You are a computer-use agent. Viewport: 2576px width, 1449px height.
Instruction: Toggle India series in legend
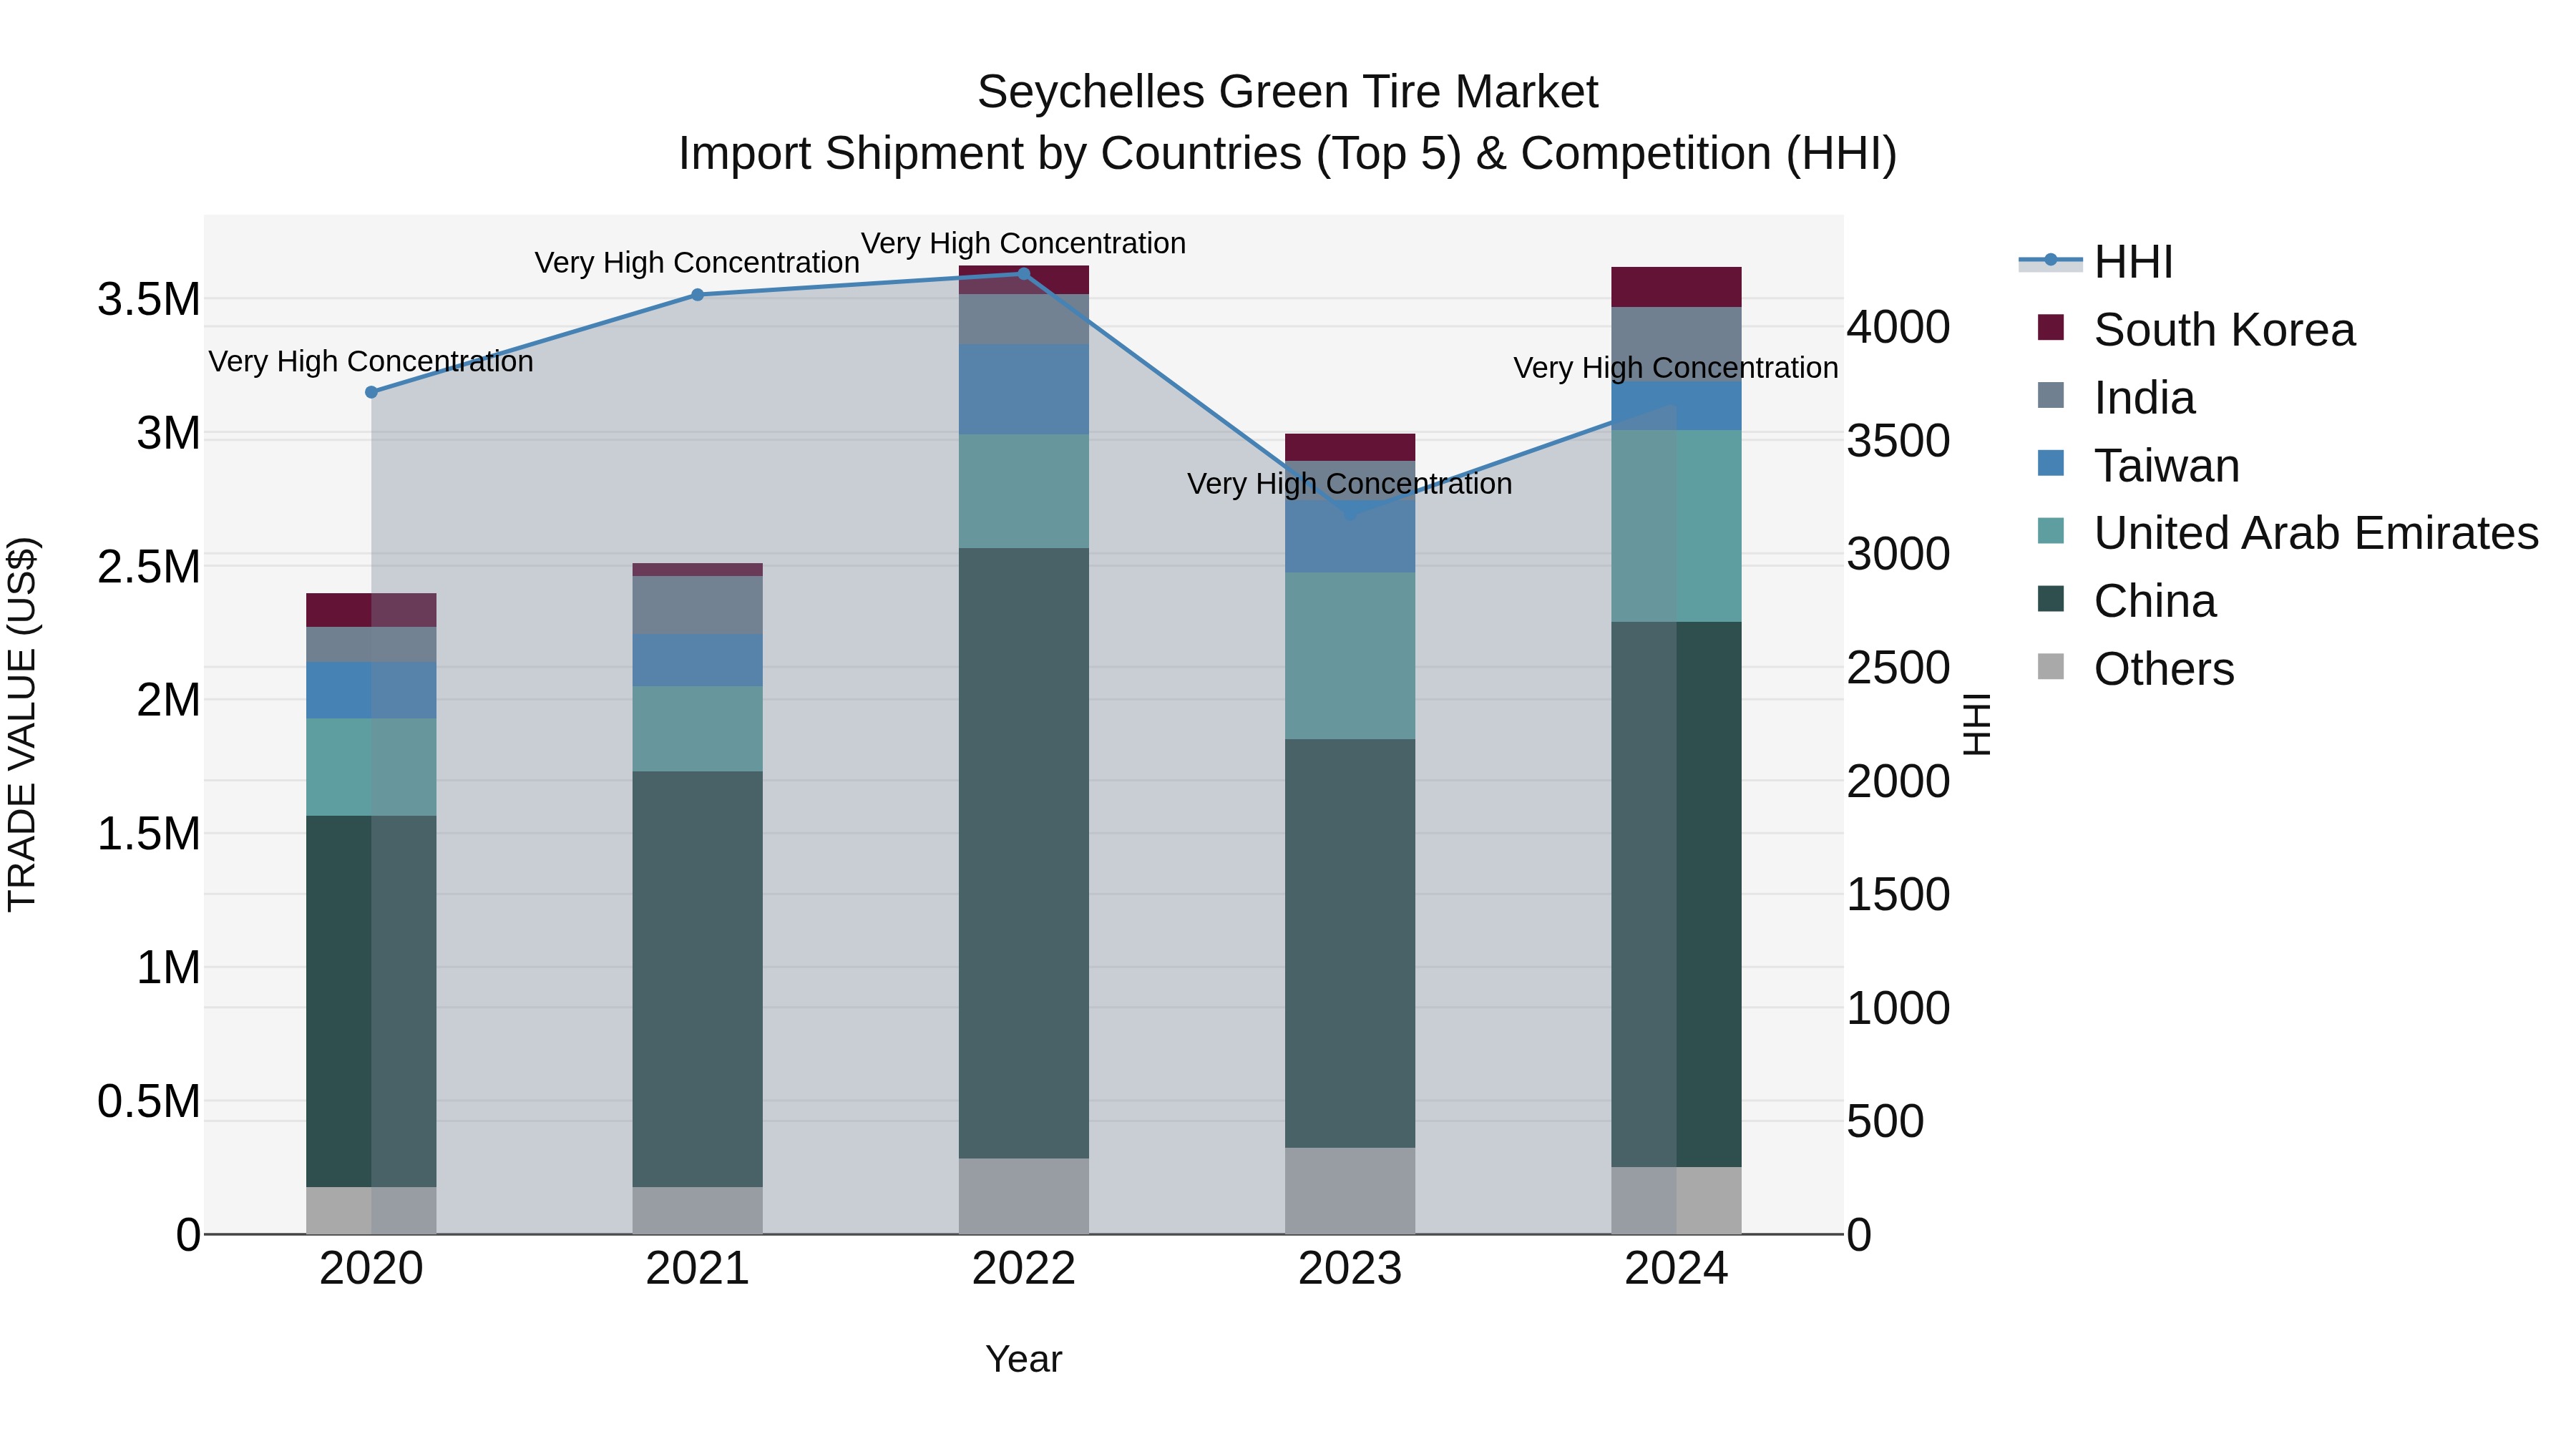pyautogui.click(x=2116, y=398)
